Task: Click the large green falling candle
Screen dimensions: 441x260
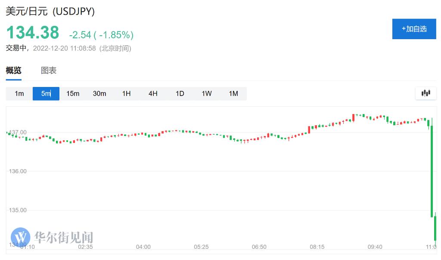Action: point(432,172)
